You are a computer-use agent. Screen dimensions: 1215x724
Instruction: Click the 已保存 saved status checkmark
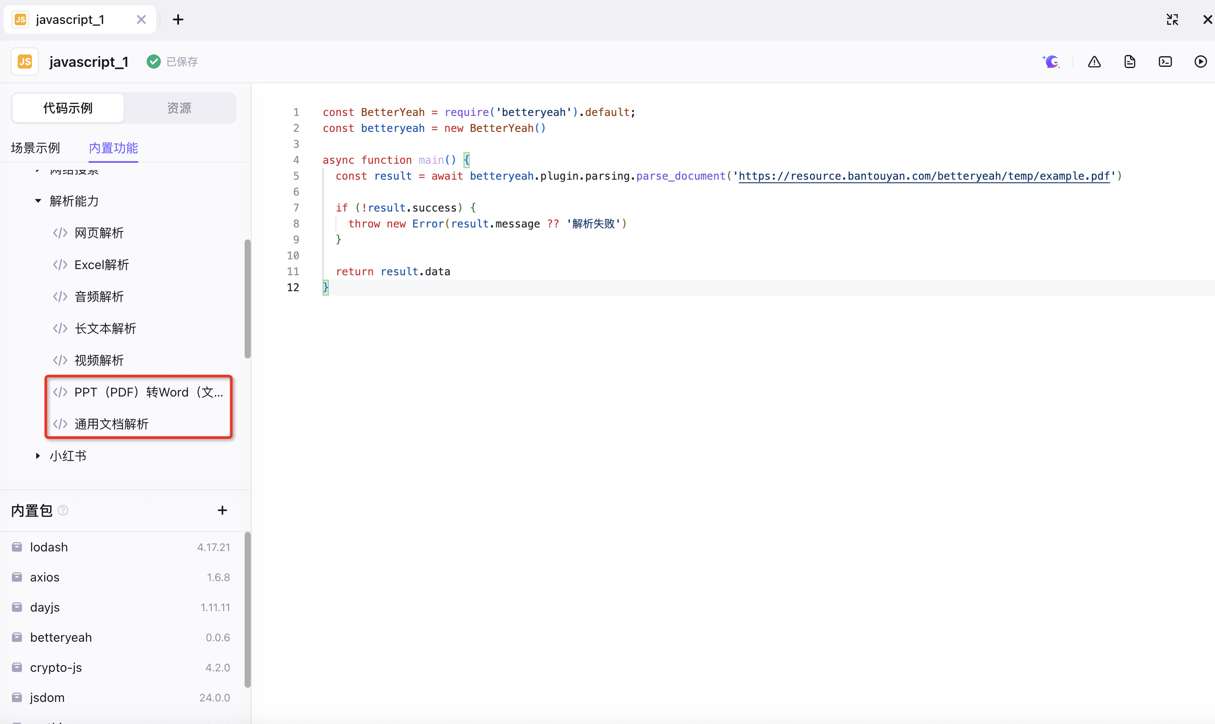pos(153,62)
